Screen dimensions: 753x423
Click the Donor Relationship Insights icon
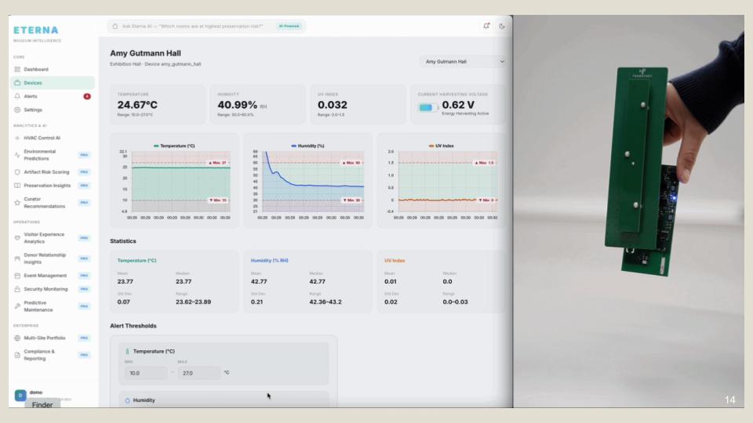pos(17,258)
